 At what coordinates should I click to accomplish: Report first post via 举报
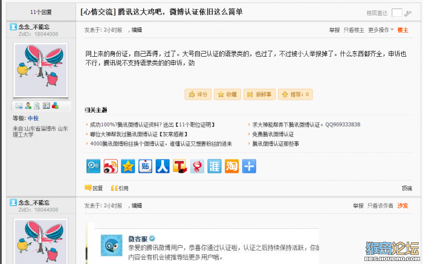[x=335, y=30]
